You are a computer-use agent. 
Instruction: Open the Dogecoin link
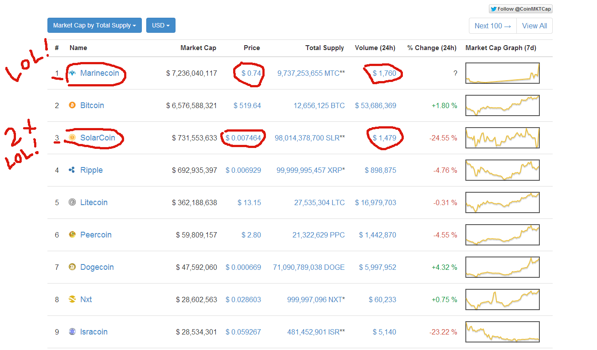(x=97, y=267)
